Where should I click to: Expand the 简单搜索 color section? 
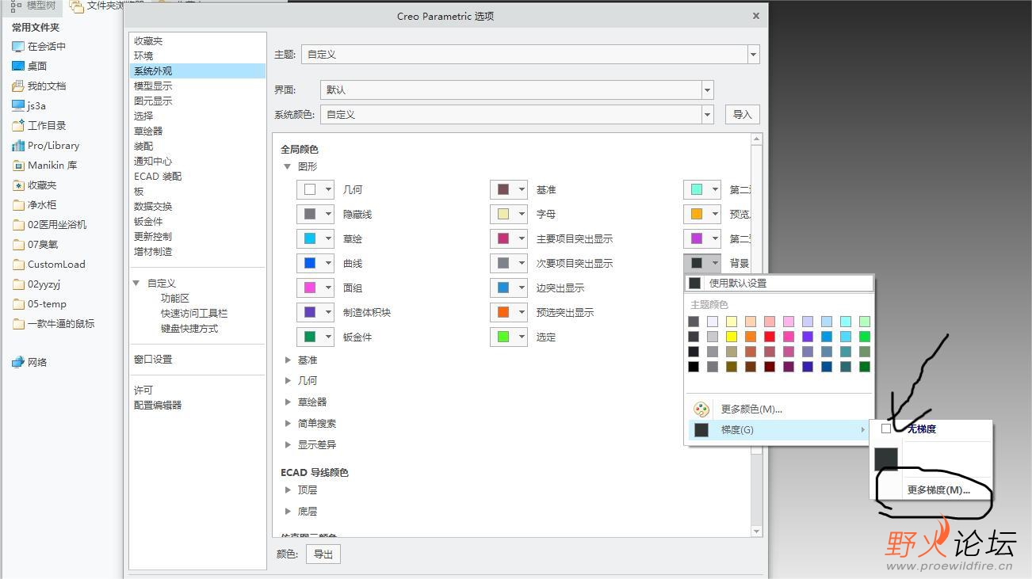tap(289, 424)
